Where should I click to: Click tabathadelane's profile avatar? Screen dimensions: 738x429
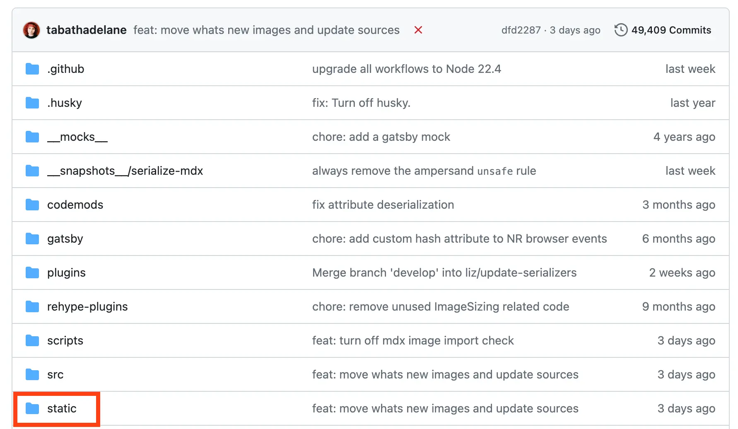tap(31, 30)
